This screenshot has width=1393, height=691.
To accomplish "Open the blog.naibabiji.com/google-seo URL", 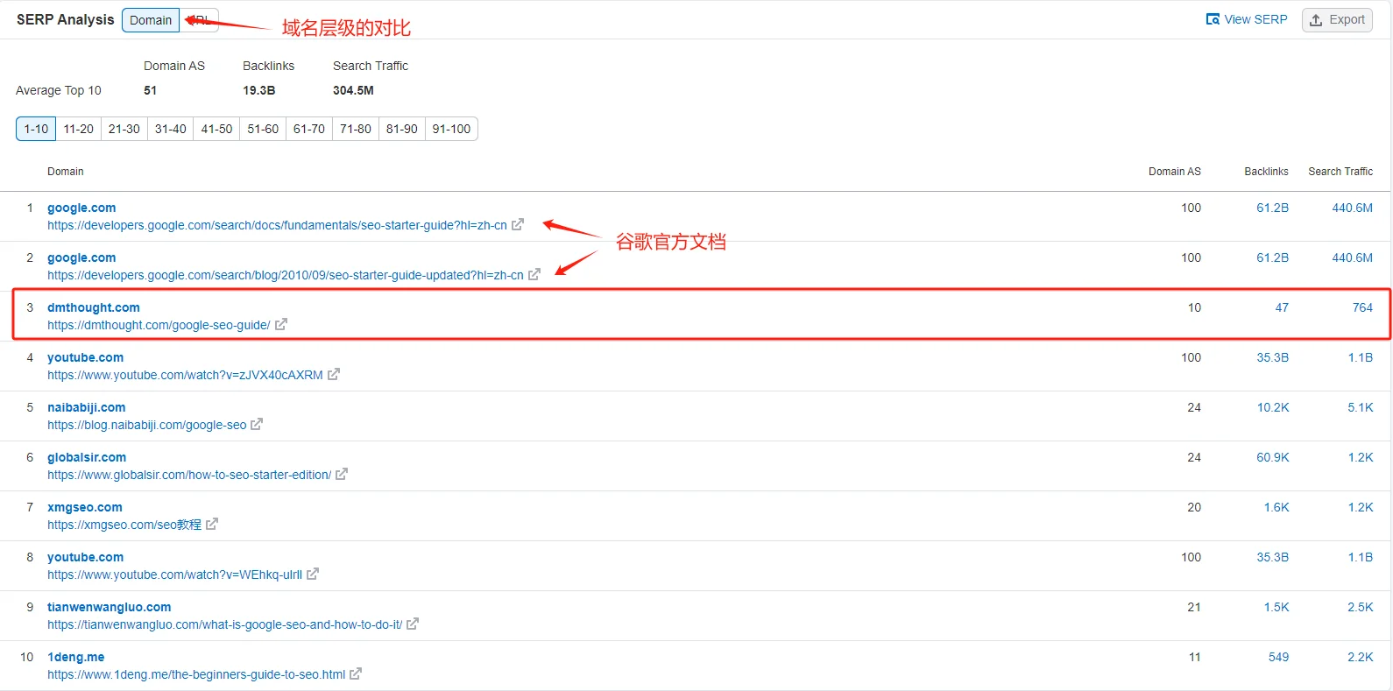I will point(147,425).
